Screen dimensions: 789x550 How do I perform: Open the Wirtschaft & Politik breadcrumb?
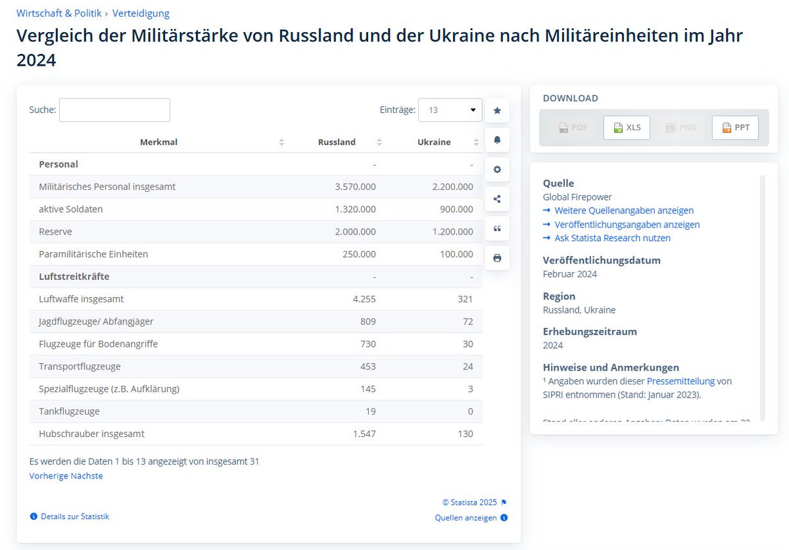click(59, 13)
